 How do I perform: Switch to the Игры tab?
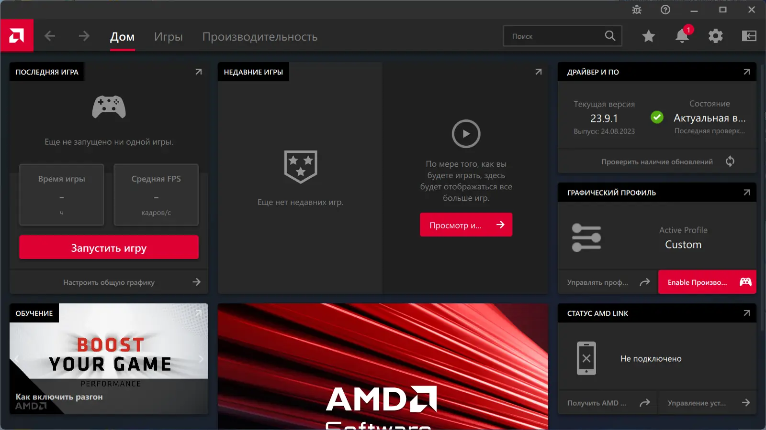(169, 36)
